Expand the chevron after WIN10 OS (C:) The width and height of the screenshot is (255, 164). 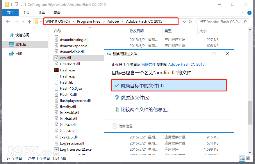tap(73, 21)
